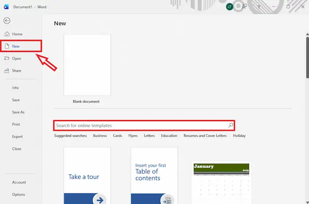Search suggested Holiday templates

pos(239,136)
